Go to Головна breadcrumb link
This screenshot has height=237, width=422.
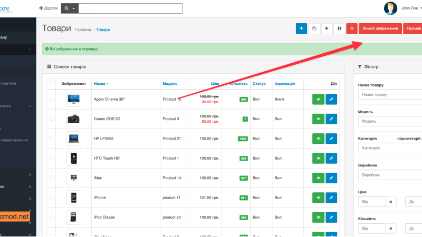pos(83,30)
